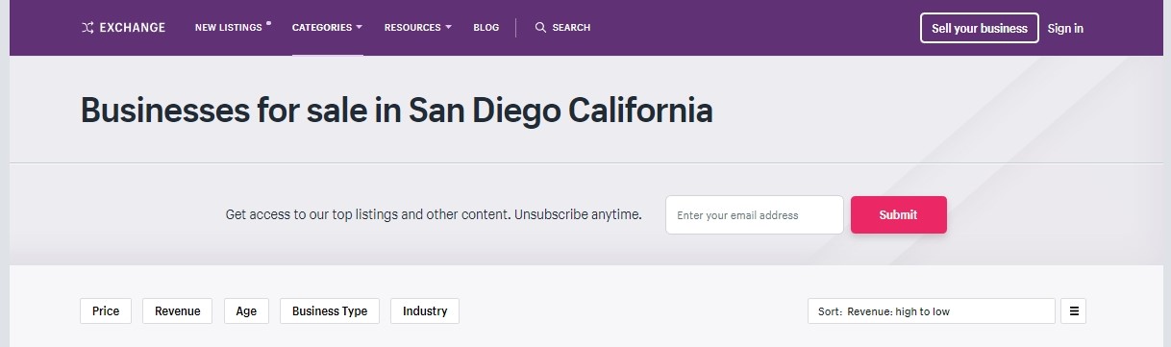Open the New Listings menu item
This screenshot has width=1171, height=347.
[x=228, y=28]
